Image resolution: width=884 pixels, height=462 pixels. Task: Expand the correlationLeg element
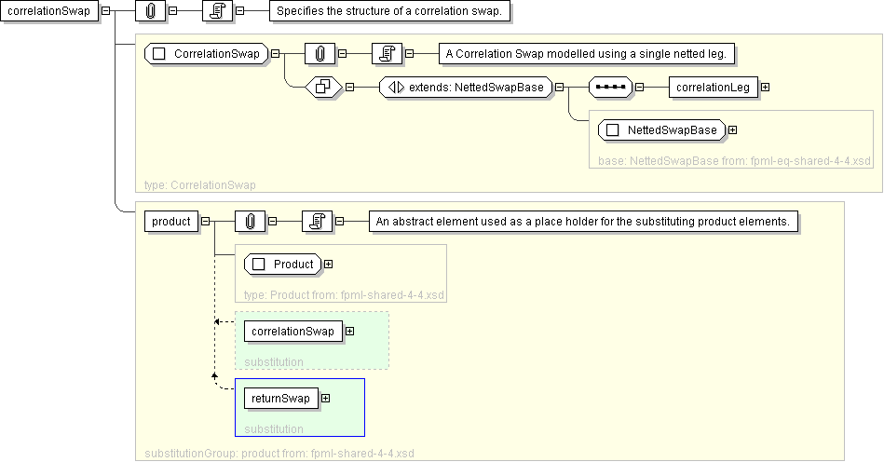point(765,88)
